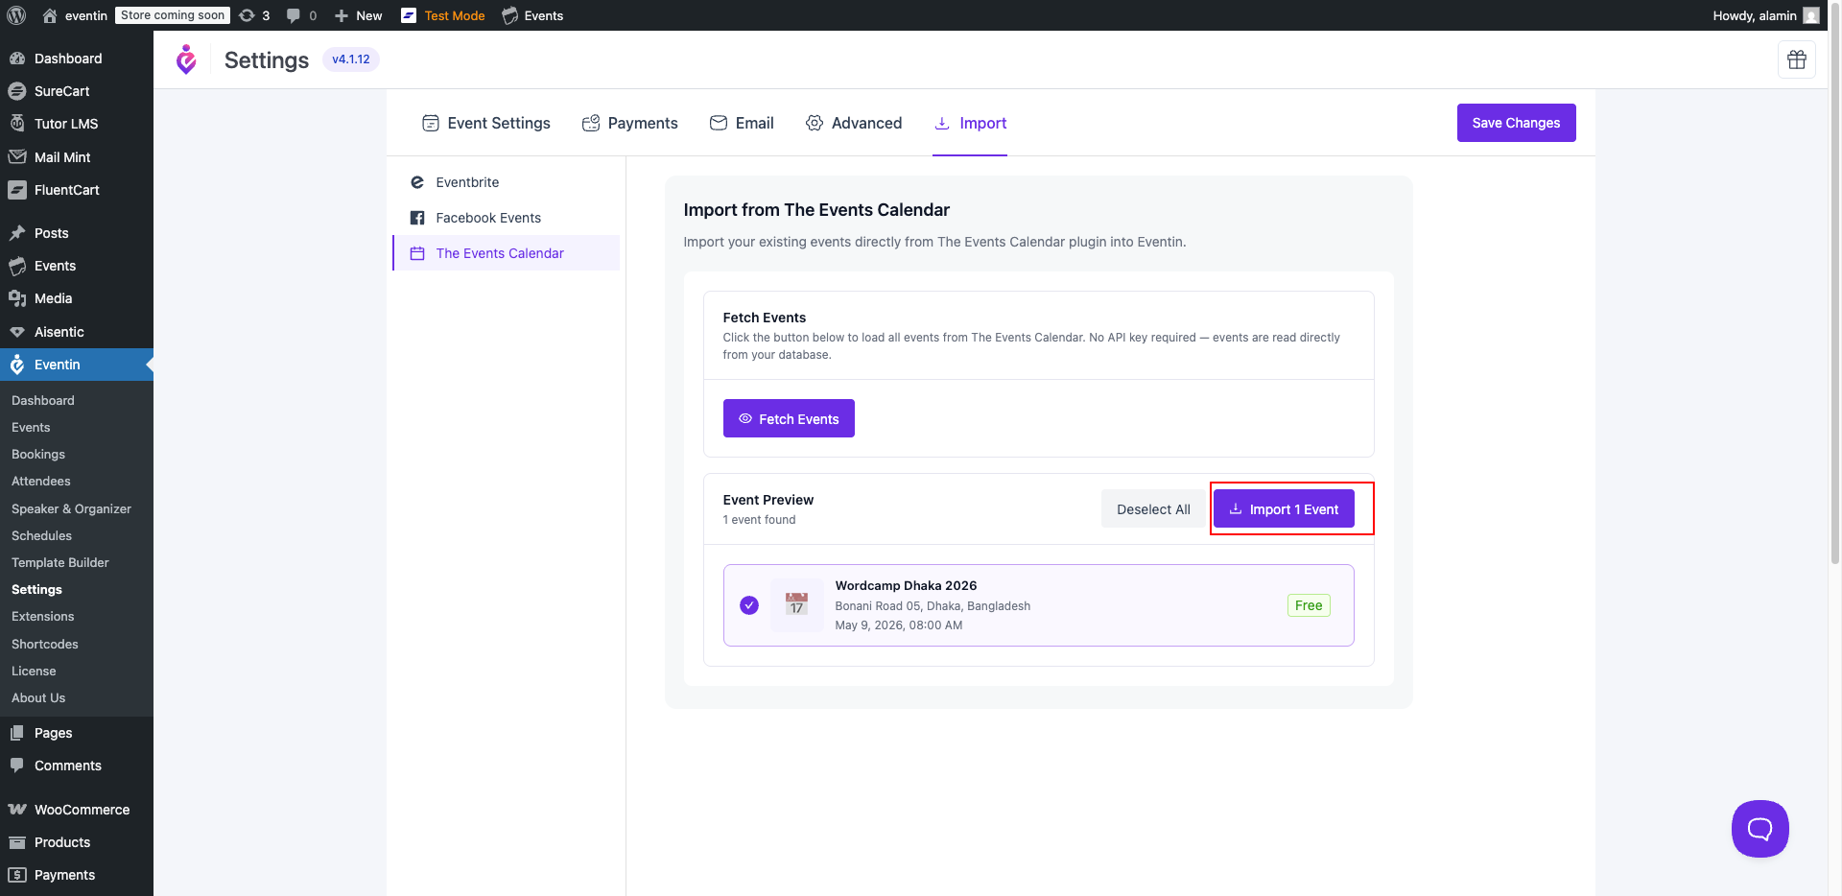Deselect the Wordcamp Dhaka 2026 event checkbox

749,605
